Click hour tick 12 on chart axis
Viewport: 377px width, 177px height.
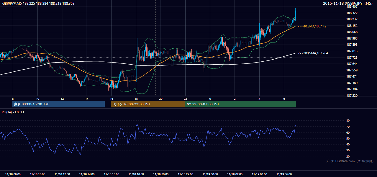pos(62,99)
